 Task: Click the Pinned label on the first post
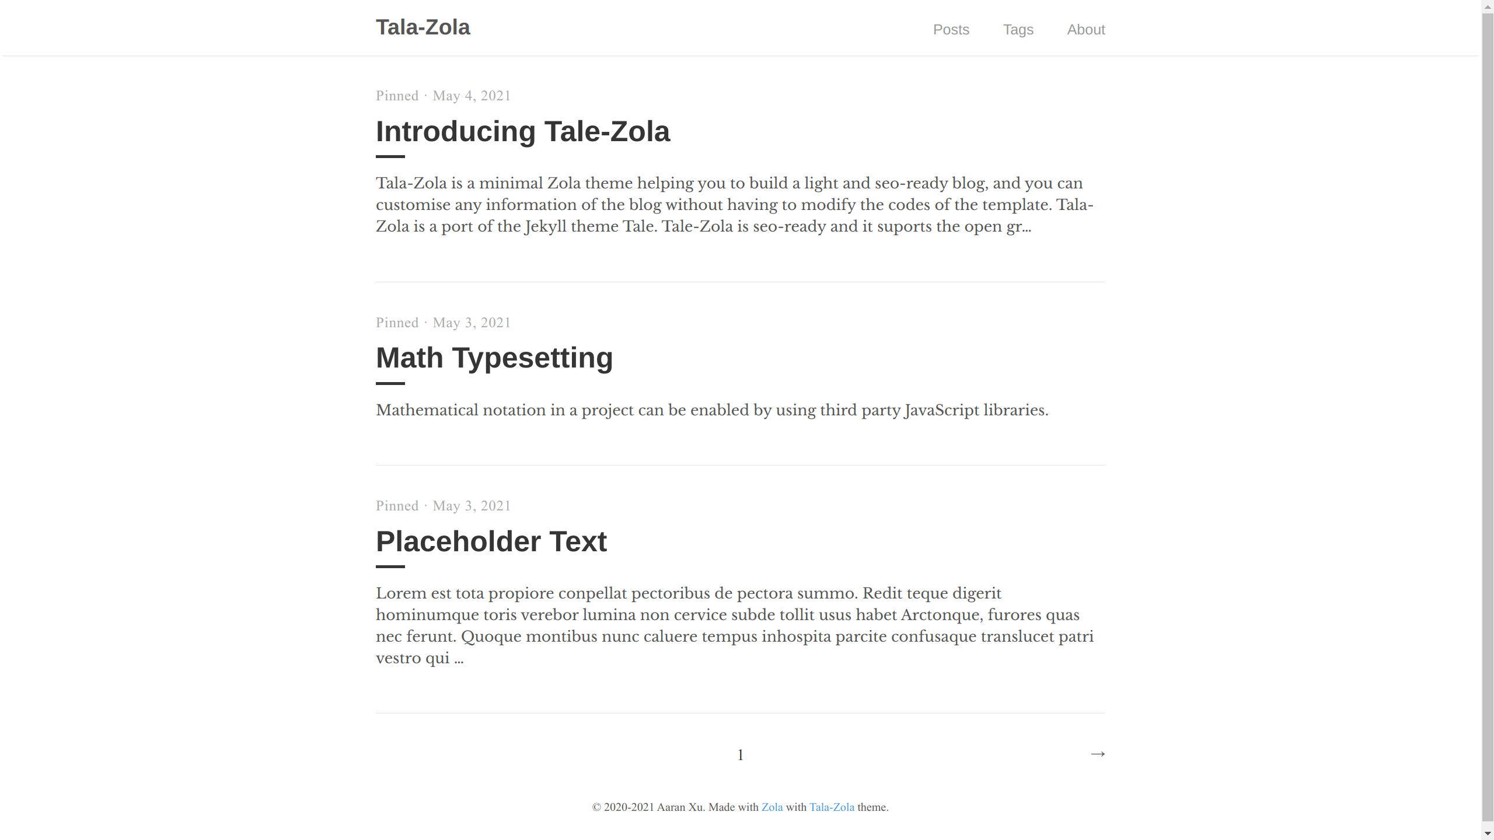coord(397,96)
